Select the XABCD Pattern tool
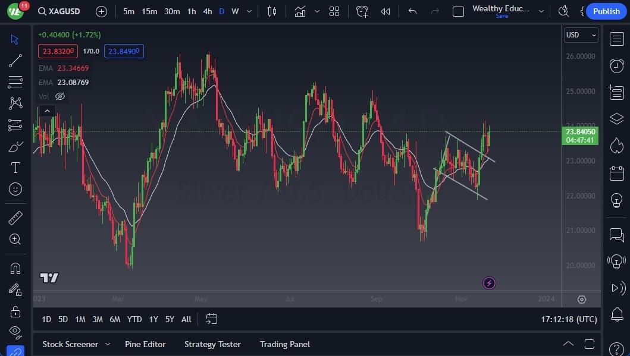630x356 pixels. click(15, 102)
